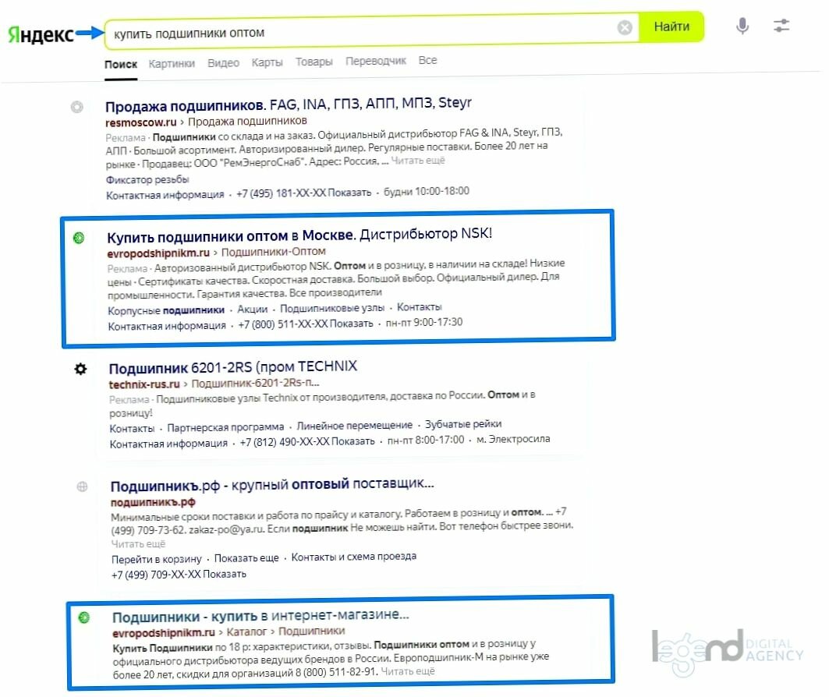The image size is (829, 697).
Task: Click green favicon of evropodshipnikm.ru catalog result
Action: (x=84, y=617)
